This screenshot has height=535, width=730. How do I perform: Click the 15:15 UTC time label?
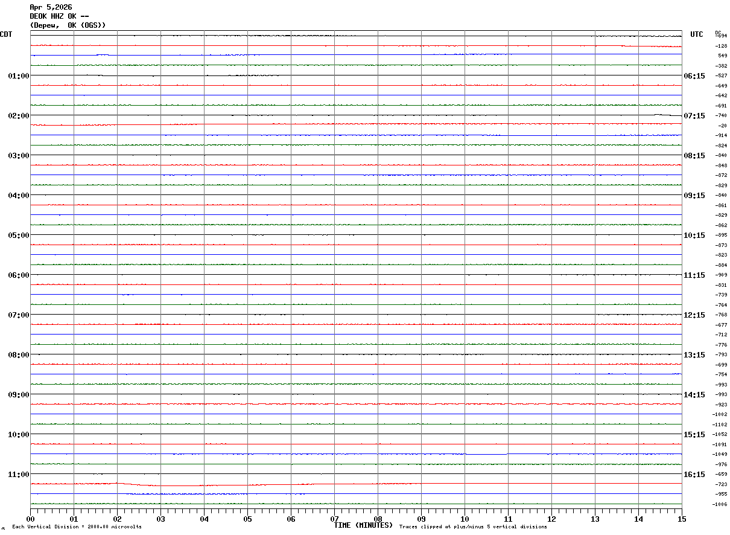pos(694,435)
